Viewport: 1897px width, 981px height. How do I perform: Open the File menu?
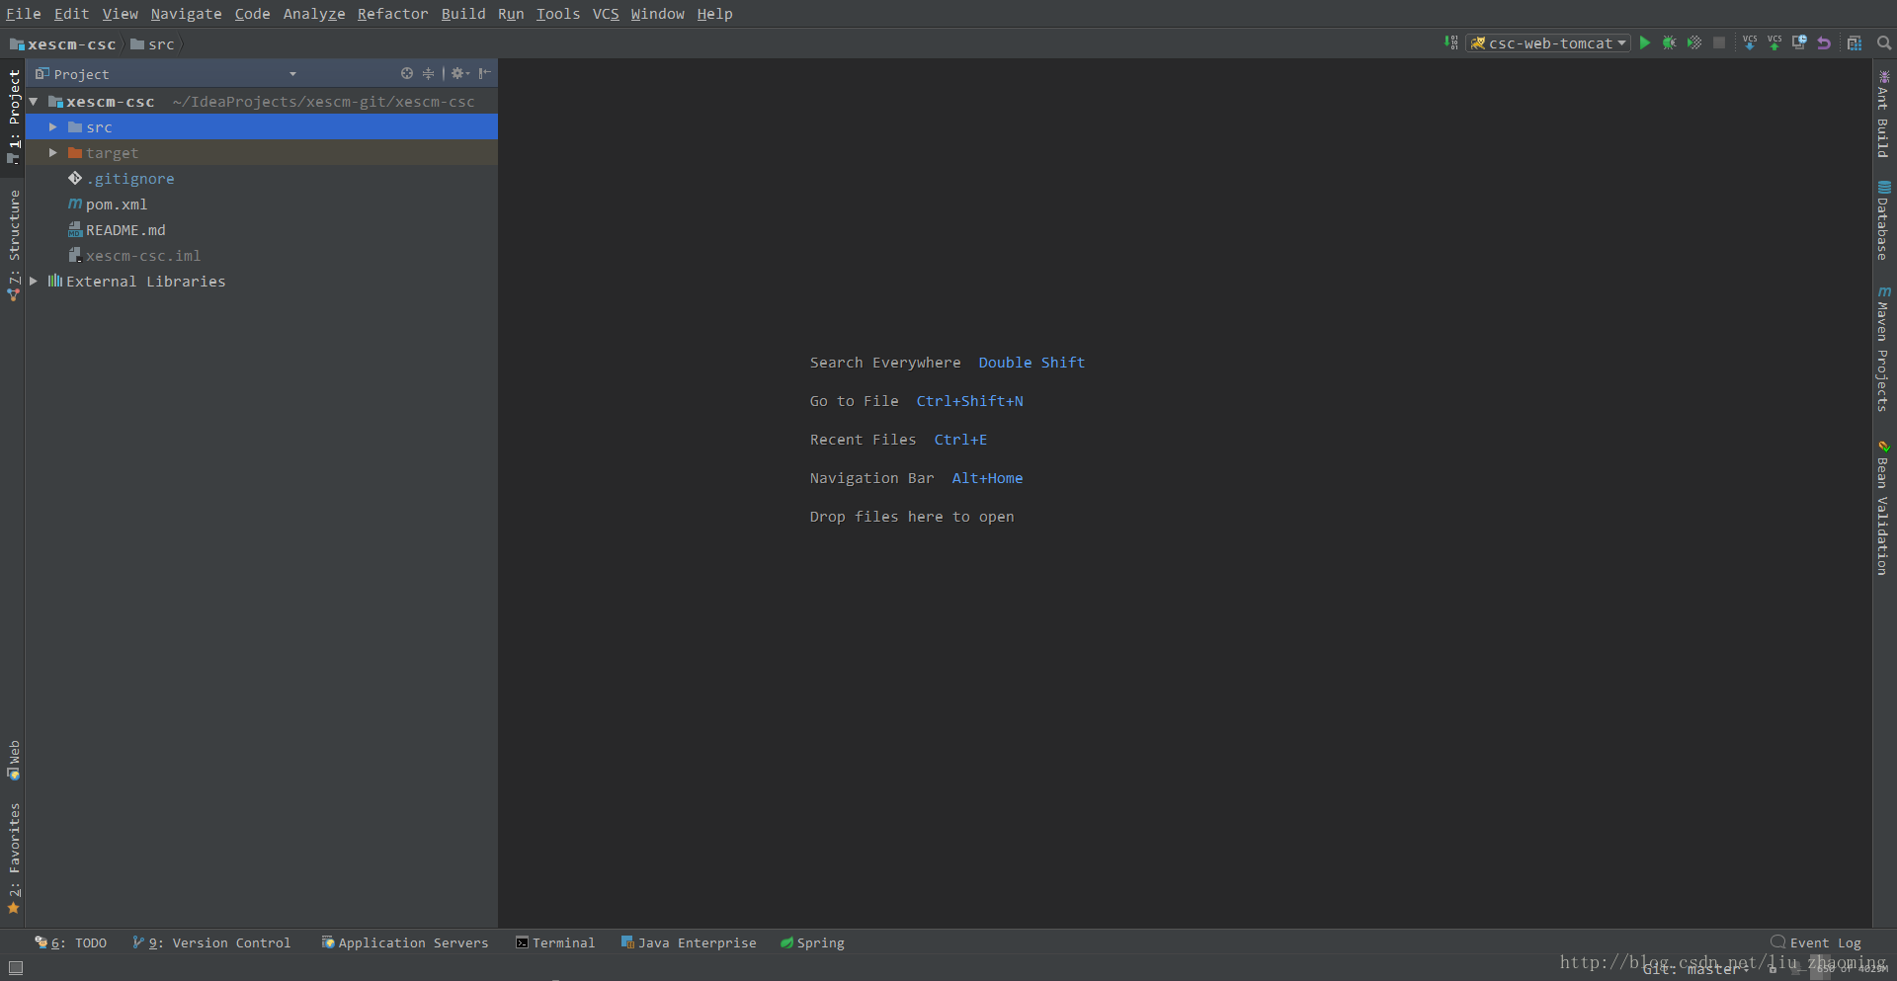click(24, 14)
